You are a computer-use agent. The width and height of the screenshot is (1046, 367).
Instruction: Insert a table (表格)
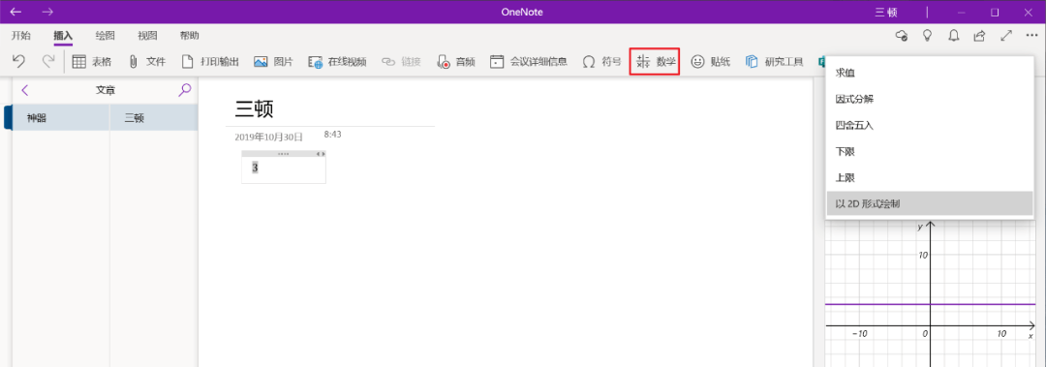(x=91, y=62)
